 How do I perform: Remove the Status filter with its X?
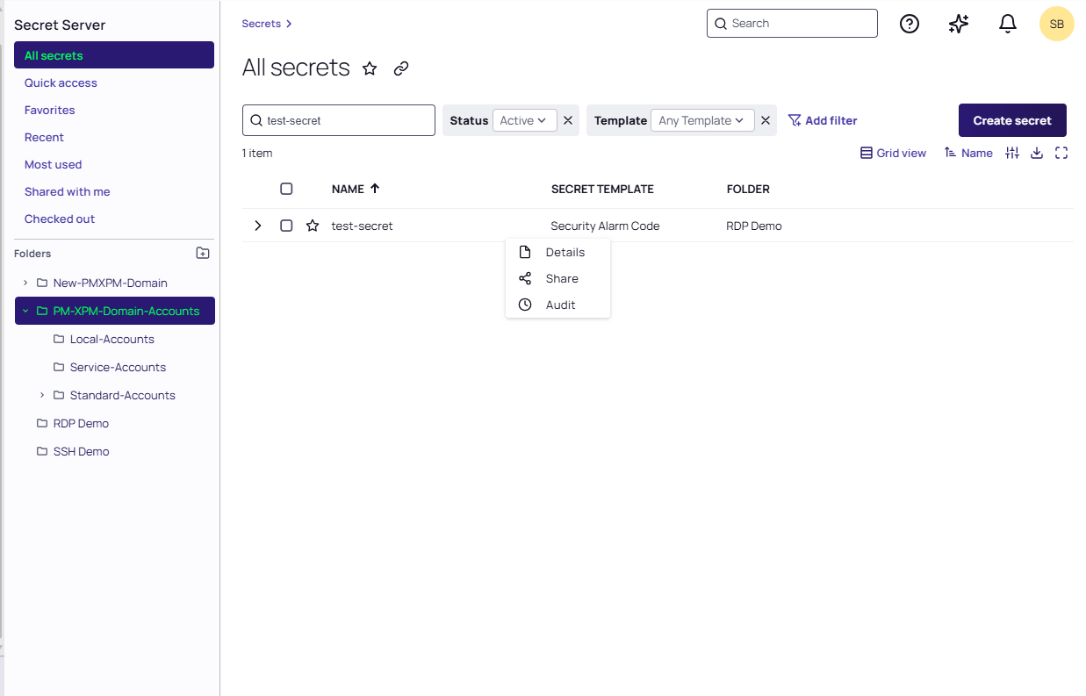pos(568,120)
